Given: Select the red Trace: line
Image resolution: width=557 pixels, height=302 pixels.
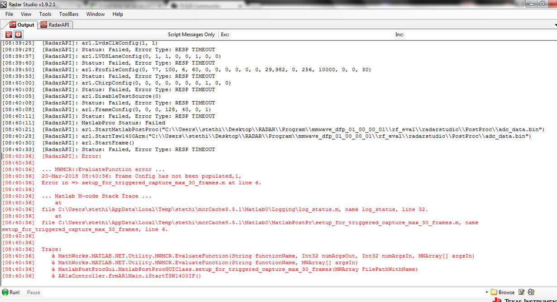Looking at the screenshot, I should tap(32, 249).
